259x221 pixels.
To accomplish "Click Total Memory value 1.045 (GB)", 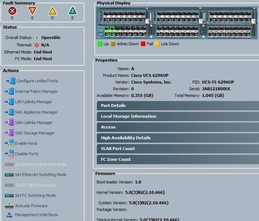I will click(213, 95).
